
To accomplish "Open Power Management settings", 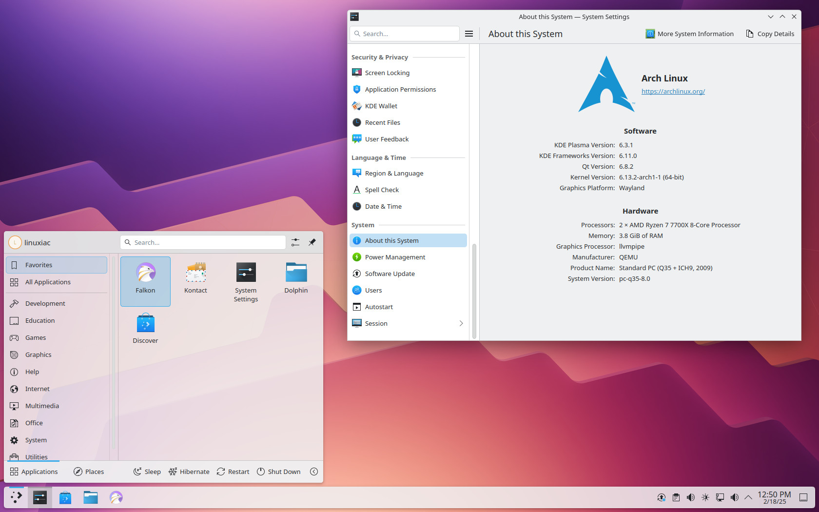I will [x=408, y=257].
